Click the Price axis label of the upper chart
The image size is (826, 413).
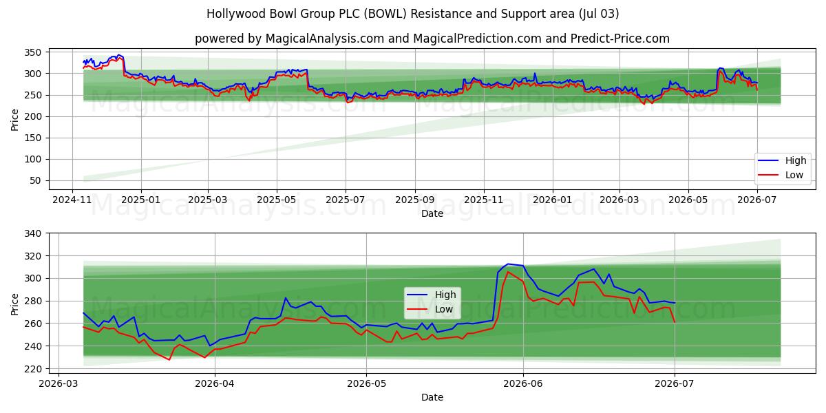pyautogui.click(x=15, y=118)
